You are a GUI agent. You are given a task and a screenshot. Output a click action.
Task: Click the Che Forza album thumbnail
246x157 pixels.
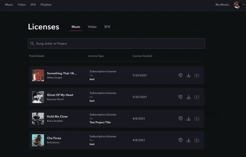pyautogui.click(x=38, y=140)
